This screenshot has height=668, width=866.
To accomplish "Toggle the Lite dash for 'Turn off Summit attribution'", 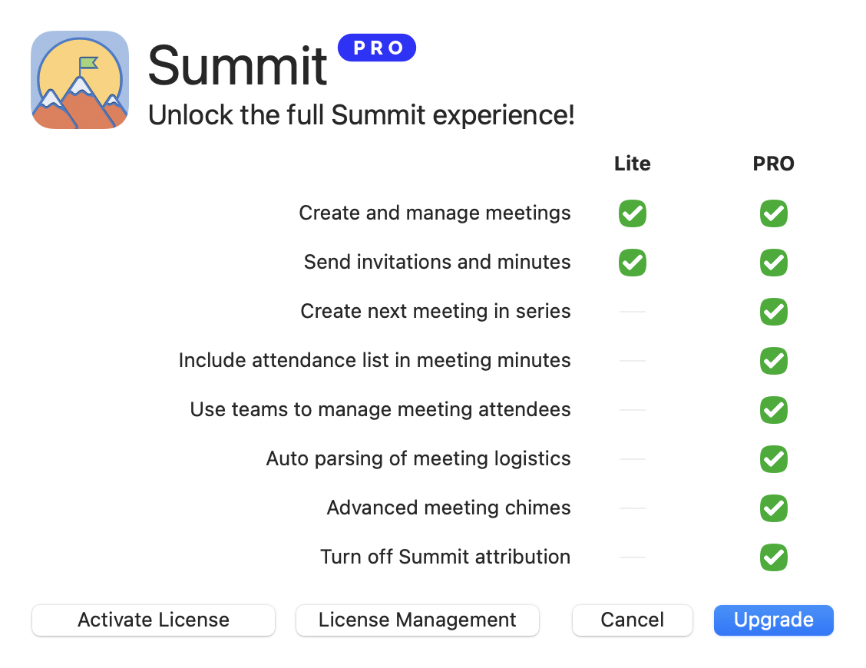I will 632,557.
